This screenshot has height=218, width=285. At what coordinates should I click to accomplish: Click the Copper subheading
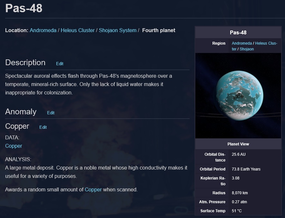coord(17,126)
